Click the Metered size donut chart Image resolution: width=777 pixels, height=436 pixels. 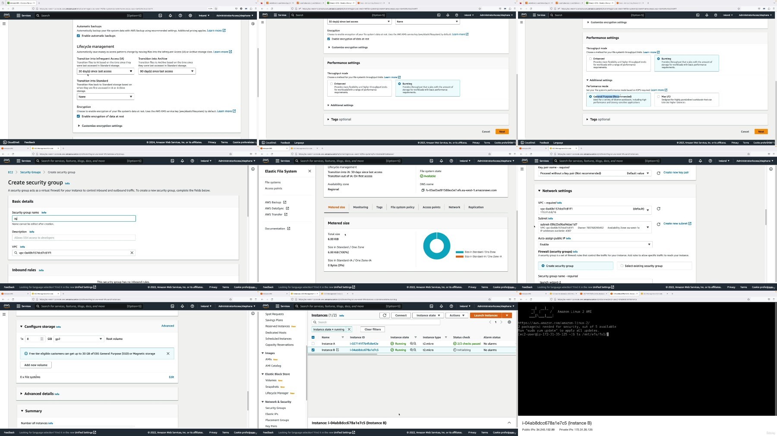point(437,246)
